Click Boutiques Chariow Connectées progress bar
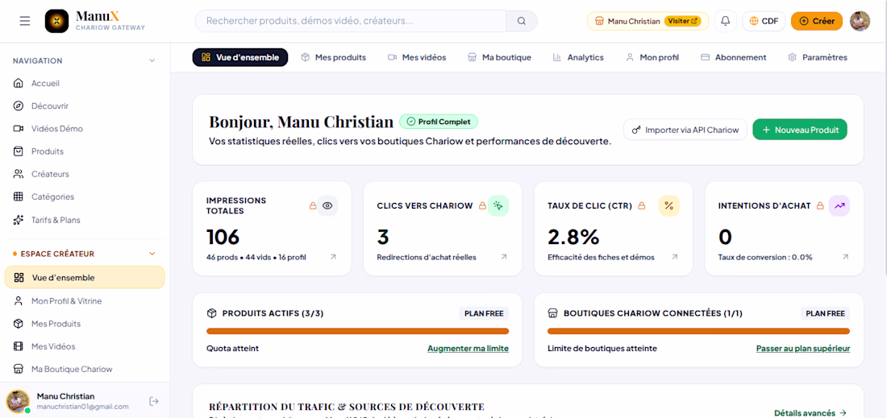The image size is (887, 418). point(698,331)
